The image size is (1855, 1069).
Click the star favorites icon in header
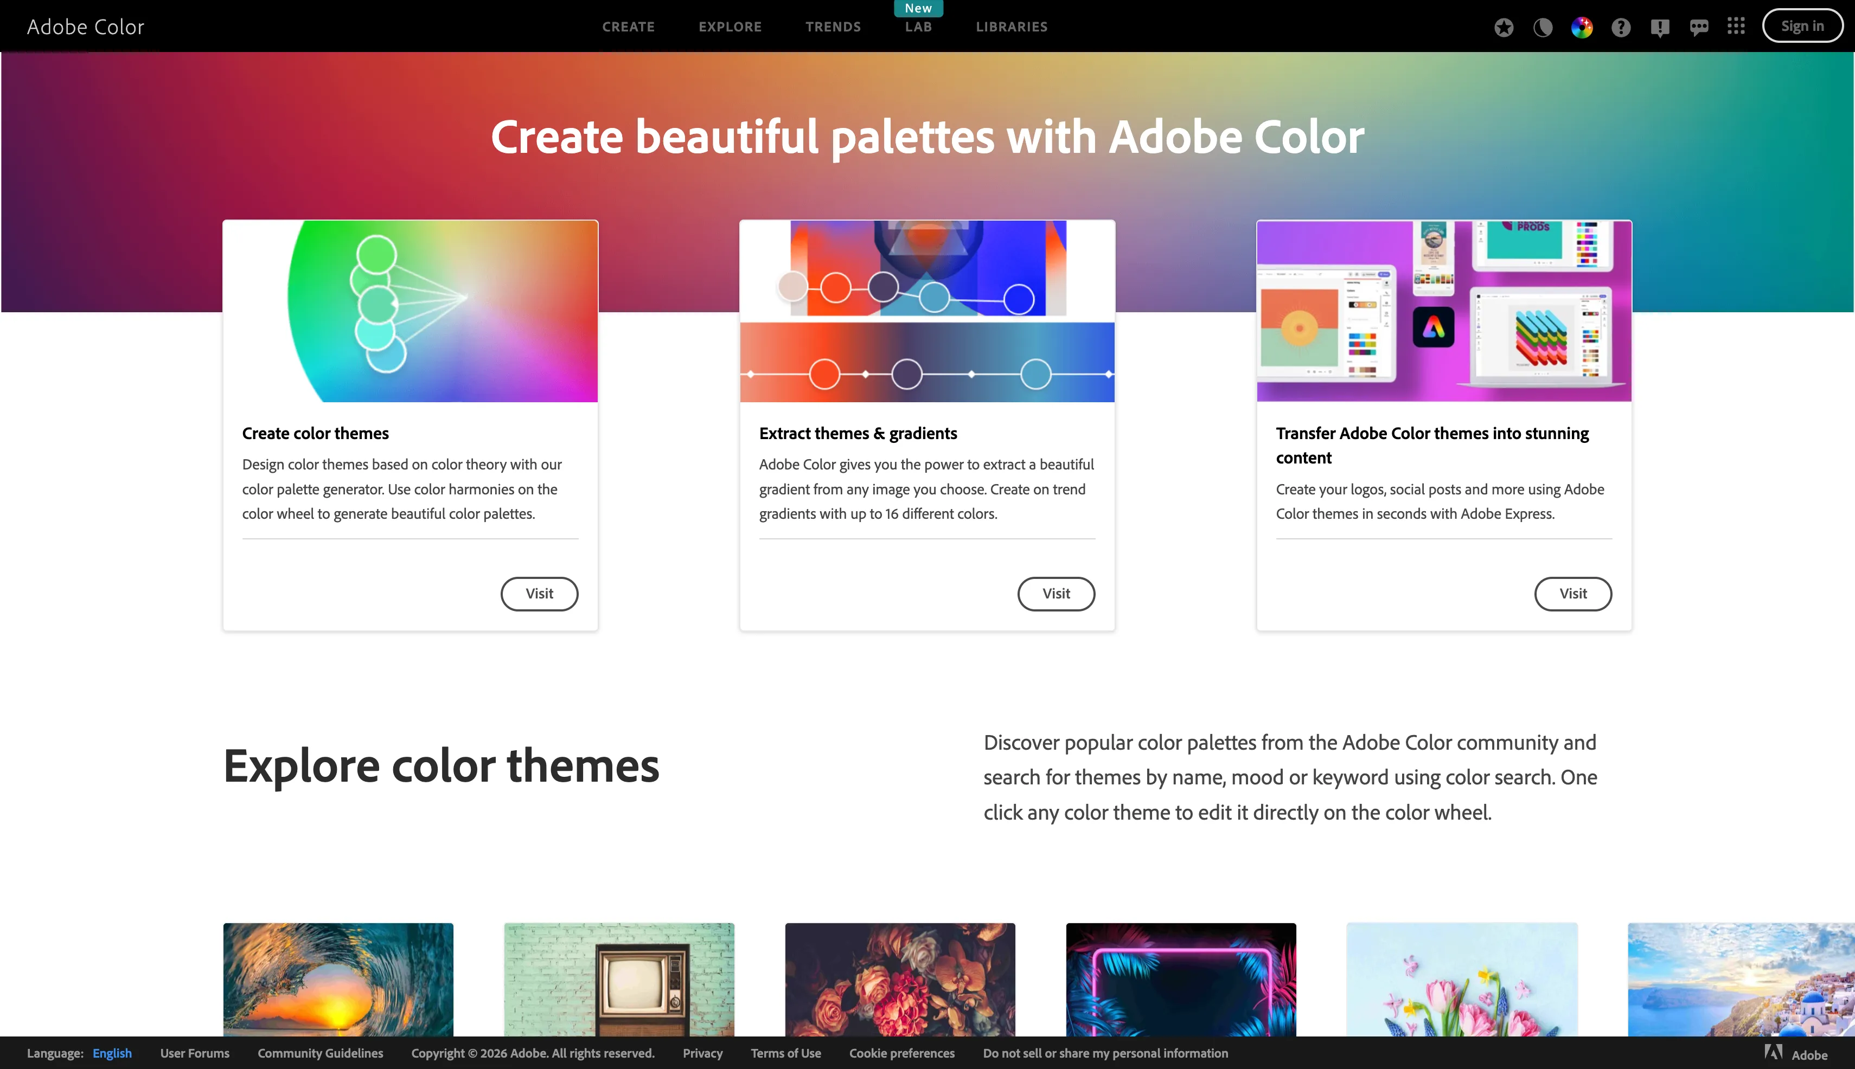tap(1504, 27)
